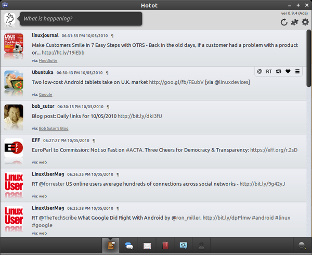
Task: Switch to the mentions tab
Action: point(129,246)
